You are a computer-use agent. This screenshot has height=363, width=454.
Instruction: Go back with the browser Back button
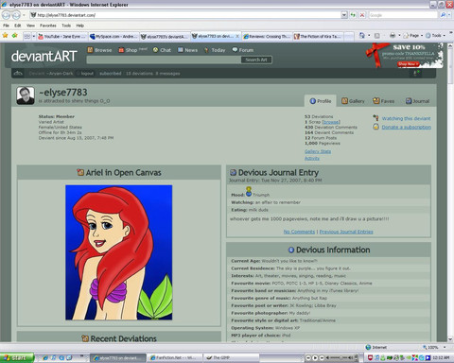click(x=6, y=15)
